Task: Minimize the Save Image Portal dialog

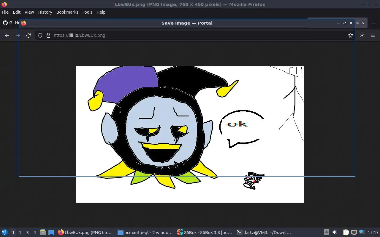Action: (338, 23)
